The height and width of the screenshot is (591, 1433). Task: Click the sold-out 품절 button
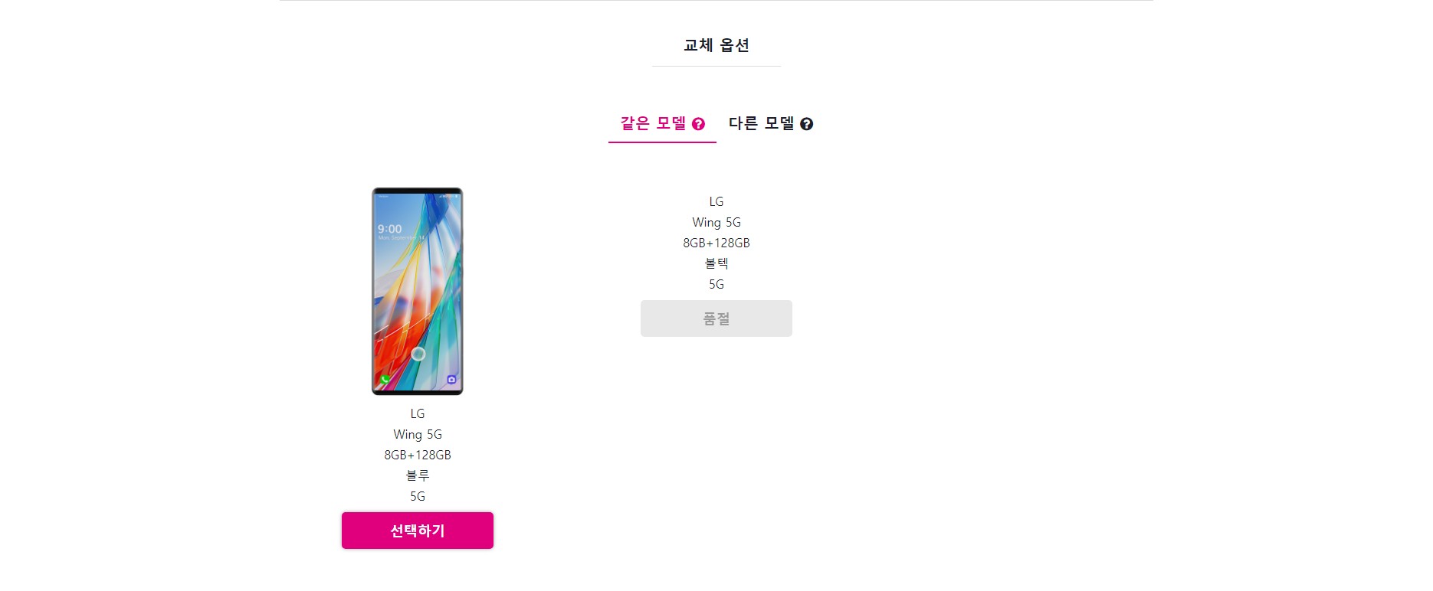(716, 318)
